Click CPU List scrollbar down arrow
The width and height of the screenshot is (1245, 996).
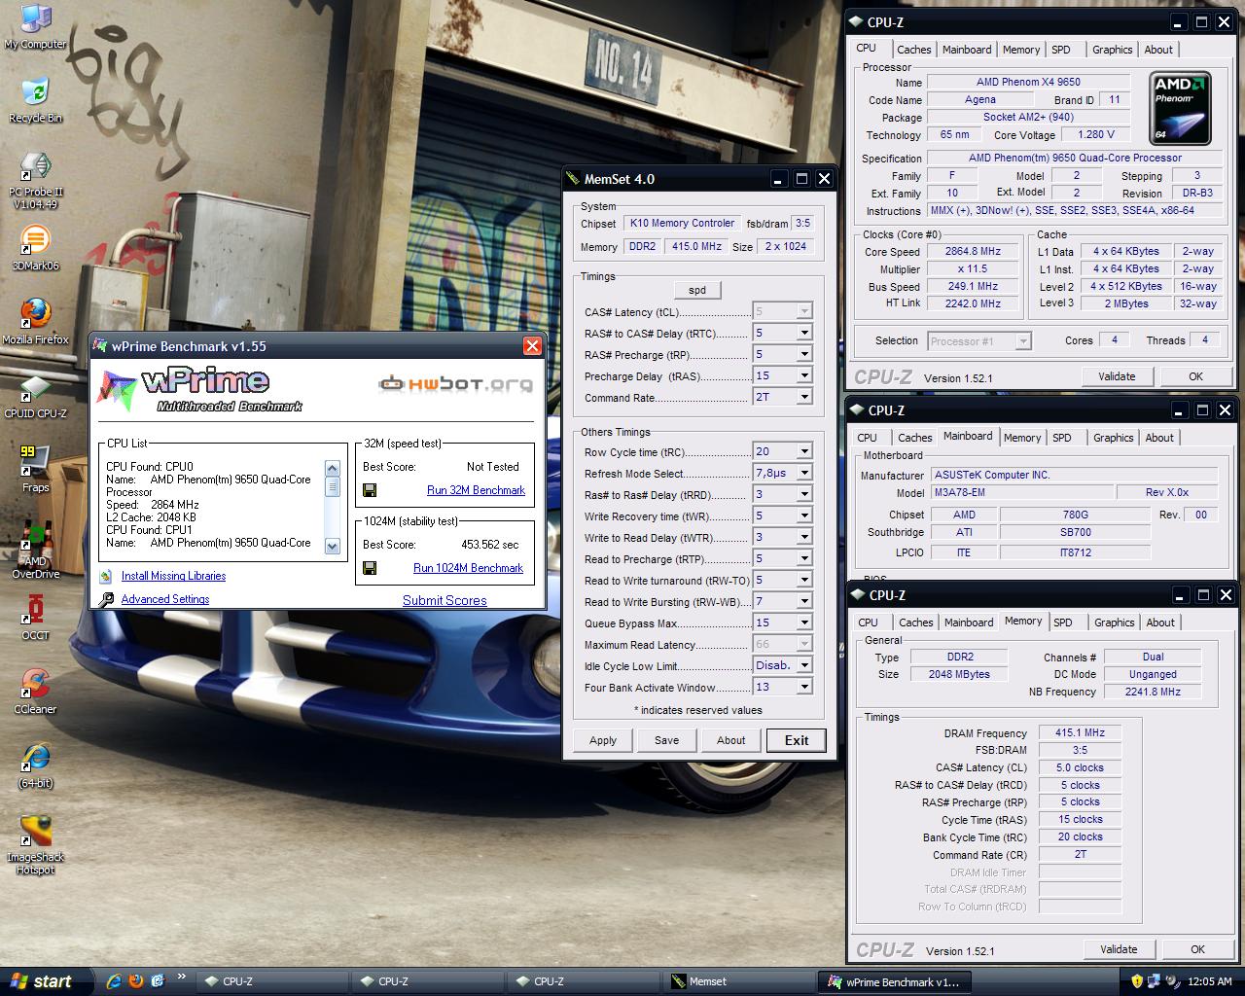click(333, 547)
